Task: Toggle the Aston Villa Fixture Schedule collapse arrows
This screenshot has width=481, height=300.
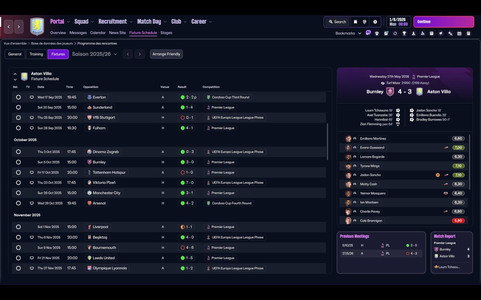Action: 15,76
